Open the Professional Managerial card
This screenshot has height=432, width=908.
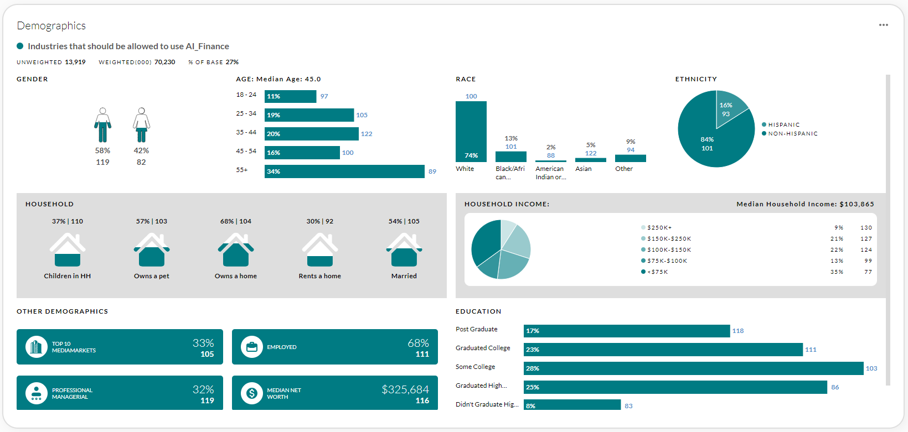click(x=120, y=393)
